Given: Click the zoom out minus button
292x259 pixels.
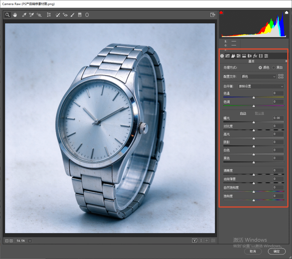Looking at the screenshot, I should coord(7,241).
